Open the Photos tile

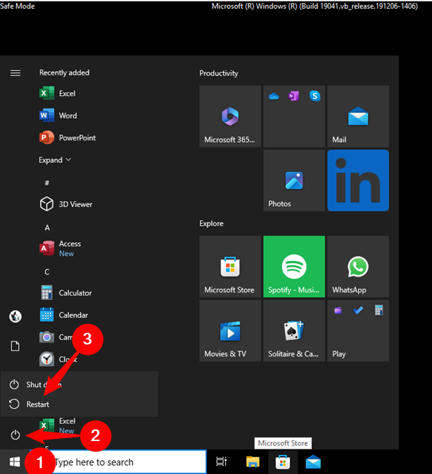294,181
